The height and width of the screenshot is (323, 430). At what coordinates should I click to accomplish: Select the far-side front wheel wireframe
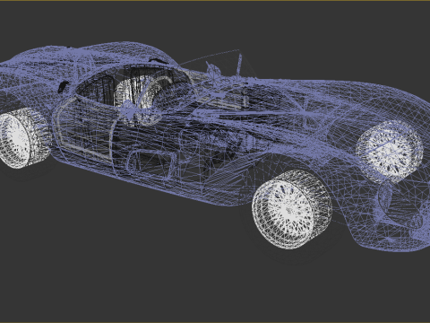(389, 152)
